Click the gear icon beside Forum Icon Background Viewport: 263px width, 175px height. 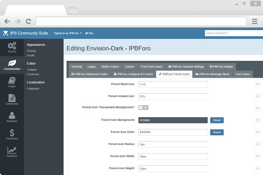(x=258, y=120)
